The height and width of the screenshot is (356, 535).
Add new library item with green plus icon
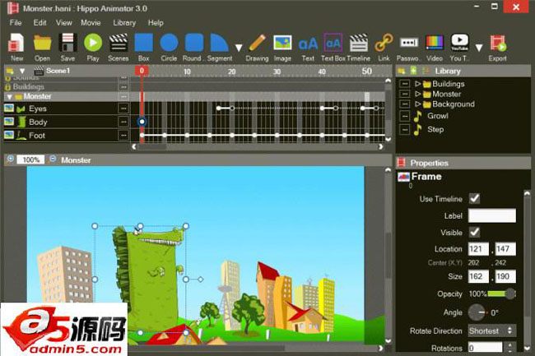413,71
